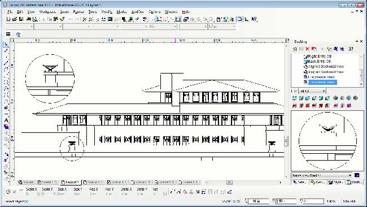Click the Rot field in inspector bar

point(158,194)
